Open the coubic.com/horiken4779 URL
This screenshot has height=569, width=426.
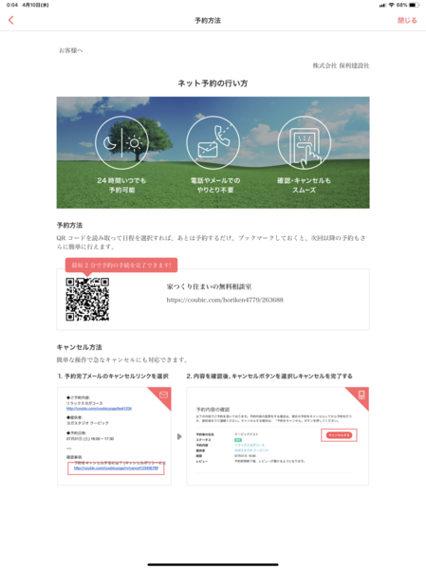(x=225, y=300)
